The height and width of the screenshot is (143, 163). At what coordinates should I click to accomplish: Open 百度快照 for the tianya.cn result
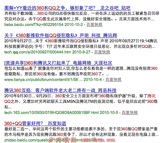114,80
